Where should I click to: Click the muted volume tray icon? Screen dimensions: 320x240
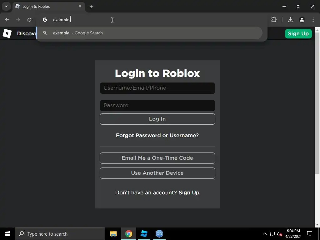(280, 234)
